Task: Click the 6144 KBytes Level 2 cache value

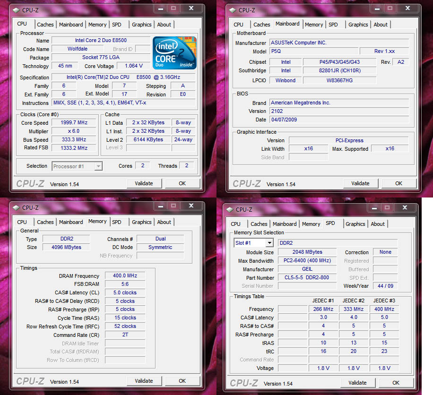Action: click(148, 140)
